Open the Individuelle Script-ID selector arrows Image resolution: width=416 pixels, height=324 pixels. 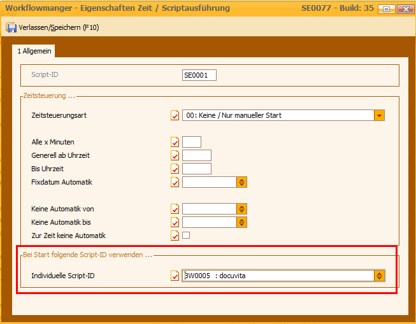coord(379,276)
